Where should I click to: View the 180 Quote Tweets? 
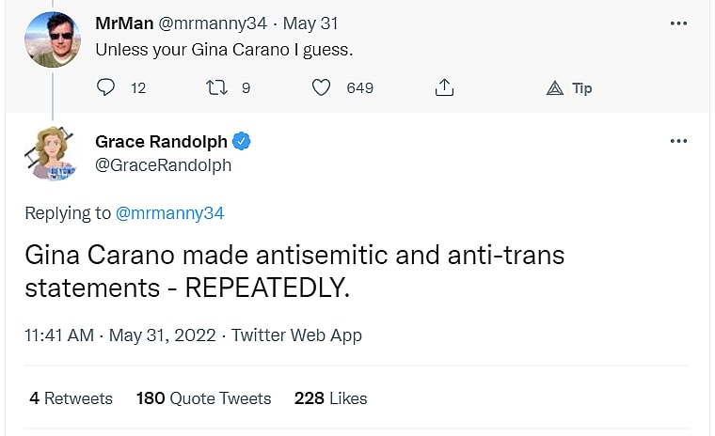[203, 398]
